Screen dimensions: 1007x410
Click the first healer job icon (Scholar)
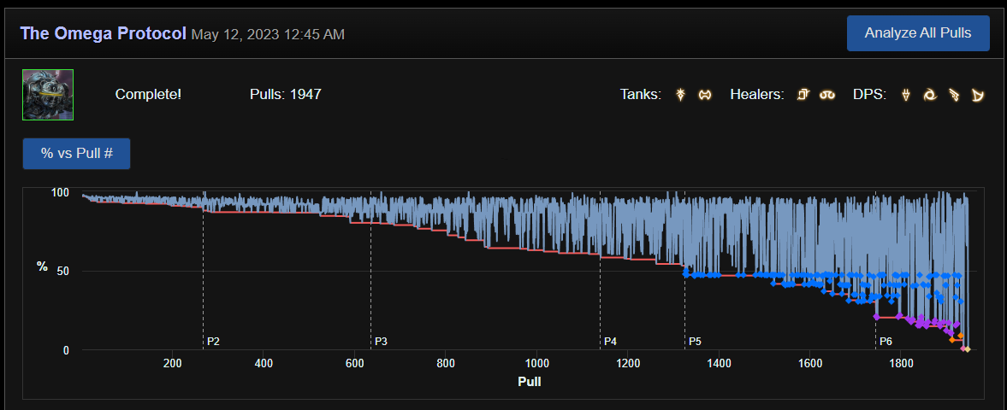pos(803,95)
